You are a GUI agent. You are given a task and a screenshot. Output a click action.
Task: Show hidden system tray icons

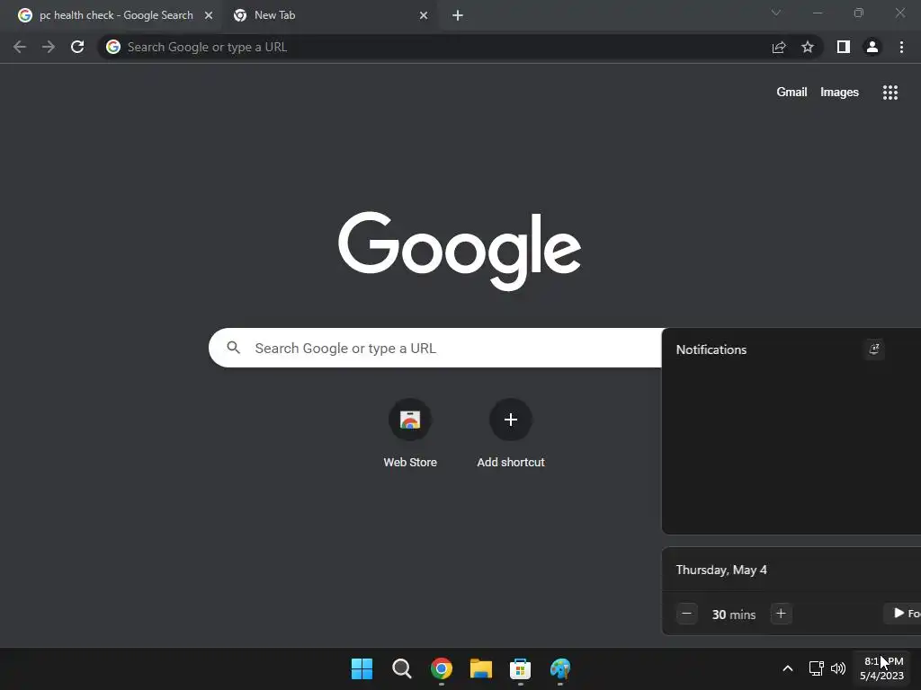pos(788,668)
